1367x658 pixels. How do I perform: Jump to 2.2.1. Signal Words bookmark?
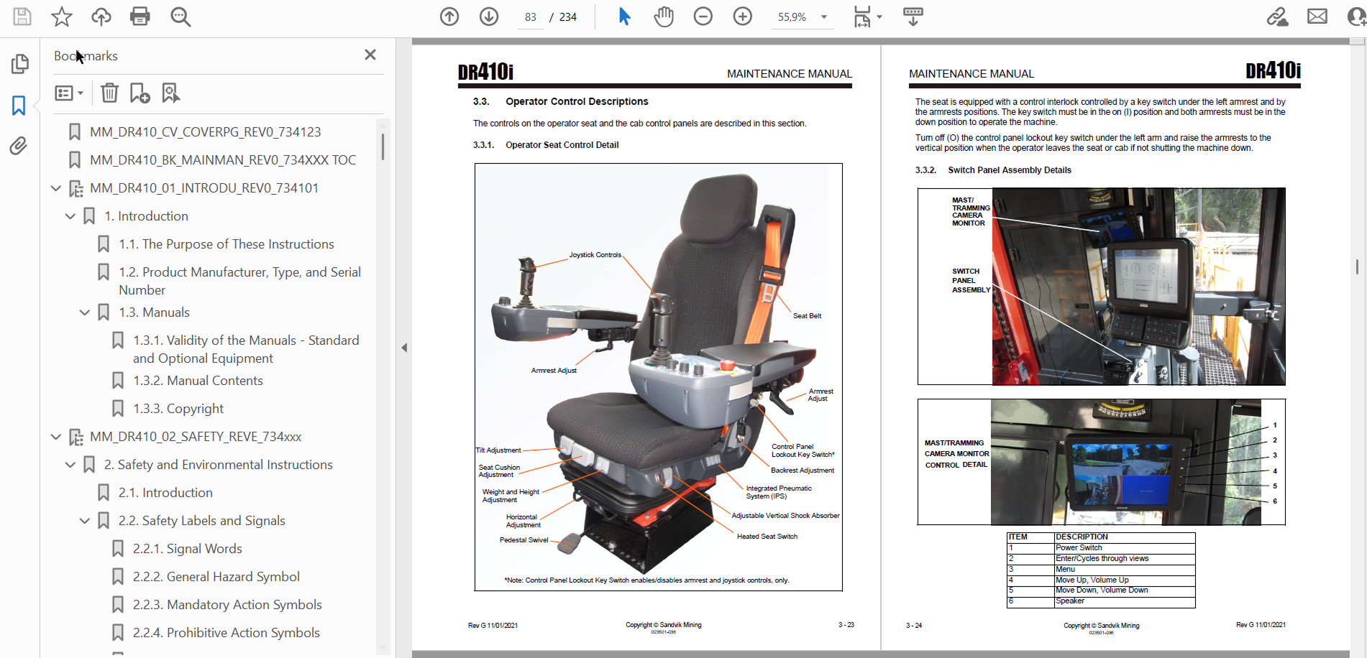pyautogui.click(x=187, y=549)
